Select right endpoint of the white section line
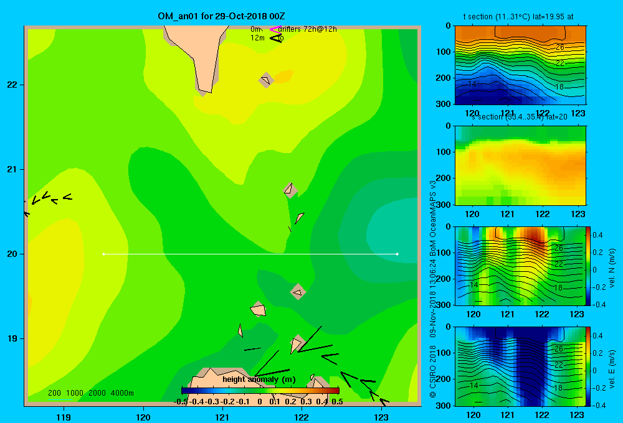This screenshot has width=623, height=423. (x=397, y=254)
